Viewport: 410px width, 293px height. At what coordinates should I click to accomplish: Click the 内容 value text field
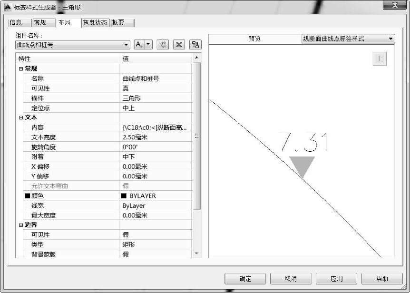[x=156, y=127]
